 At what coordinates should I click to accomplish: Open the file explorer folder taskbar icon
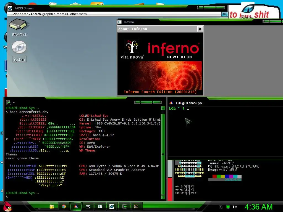52,206
